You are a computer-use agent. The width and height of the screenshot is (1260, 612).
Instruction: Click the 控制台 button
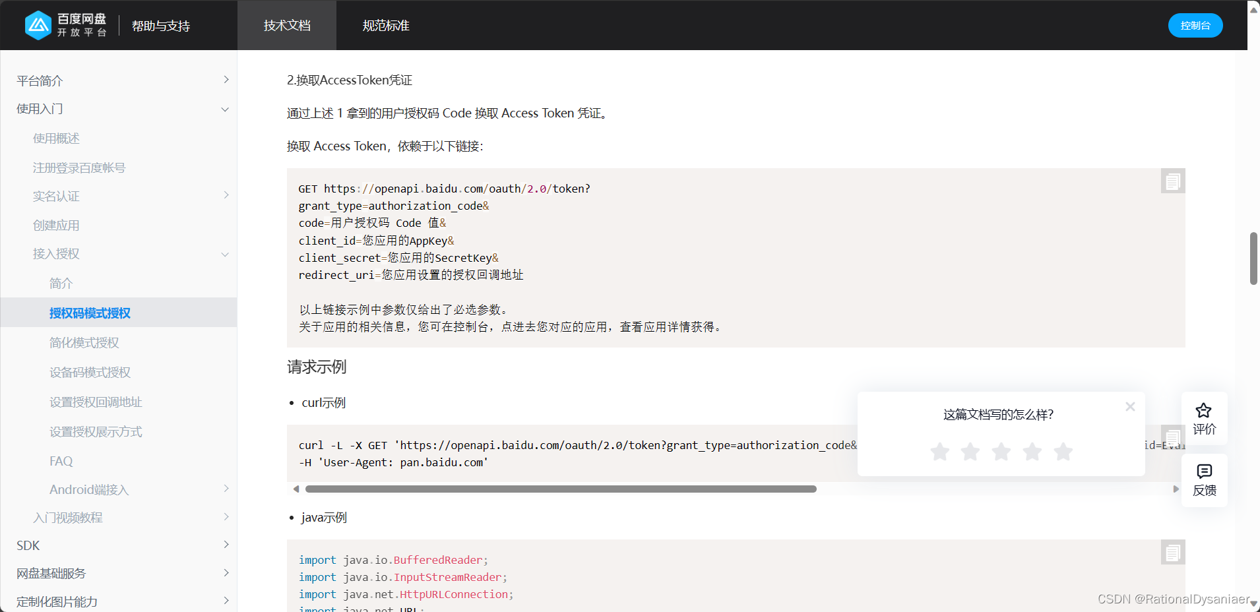click(1195, 25)
